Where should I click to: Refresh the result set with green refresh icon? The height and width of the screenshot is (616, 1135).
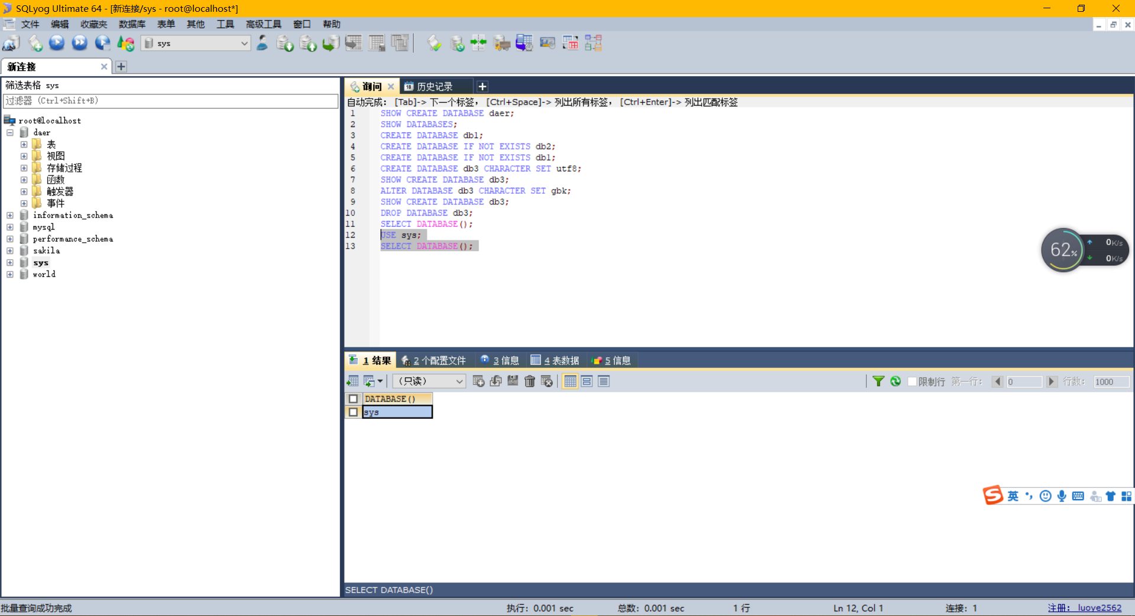896,382
